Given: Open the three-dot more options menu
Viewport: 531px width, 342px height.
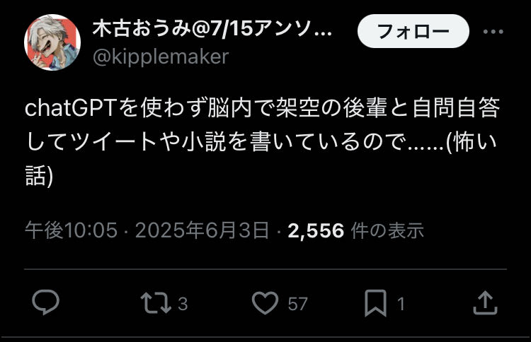Looking at the screenshot, I should 493,31.
